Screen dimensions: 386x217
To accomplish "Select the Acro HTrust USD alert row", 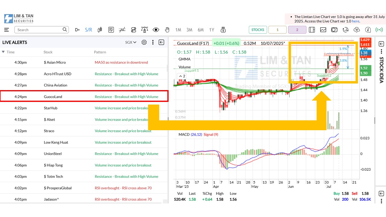I will click(84, 74).
